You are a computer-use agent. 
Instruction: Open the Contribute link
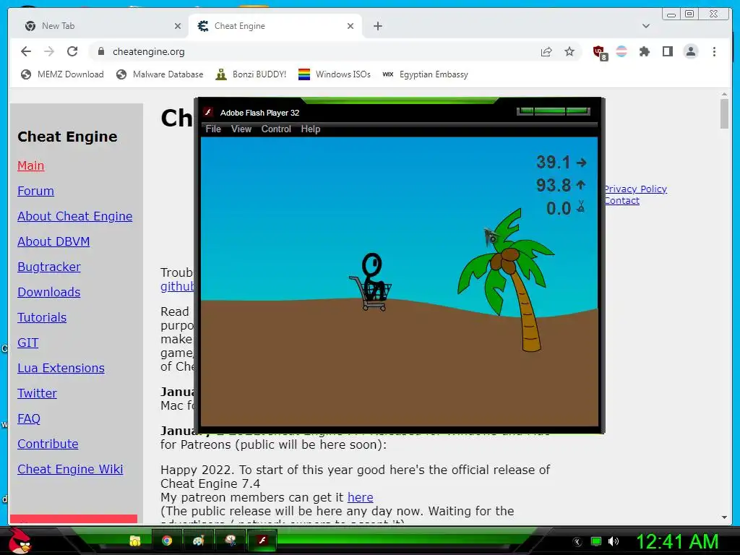pyautogui.click(x=48, y=444)
